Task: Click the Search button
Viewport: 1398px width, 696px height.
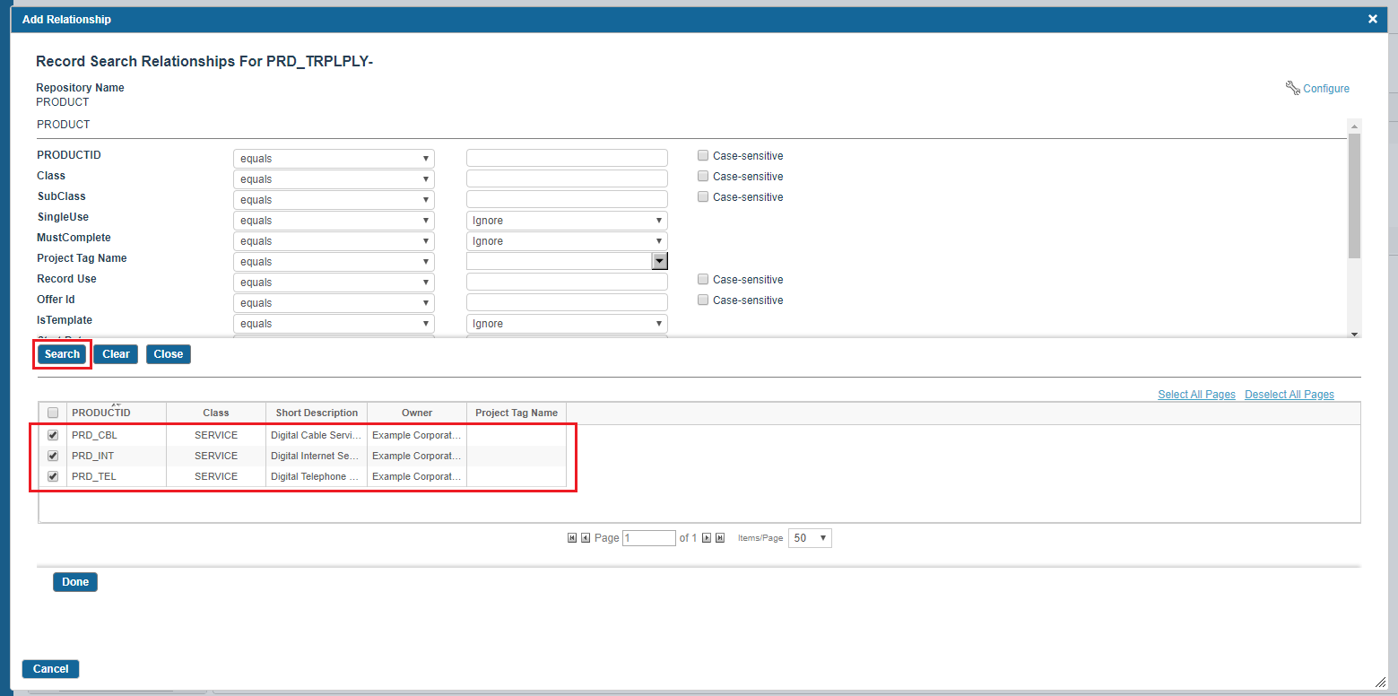Action: pyautogui.click(x=62, y=354)
